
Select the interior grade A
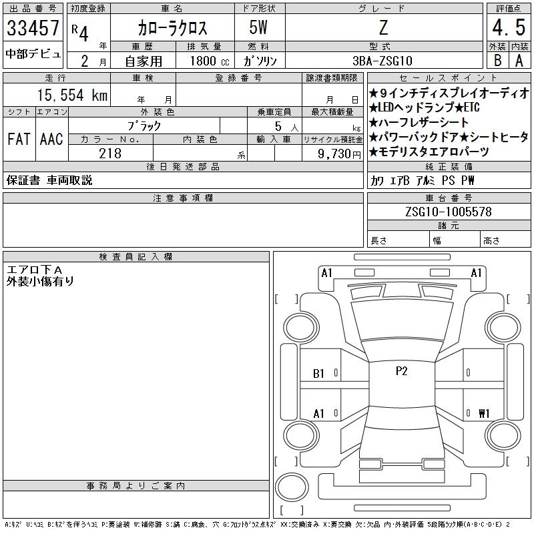[x=519, y=60]
